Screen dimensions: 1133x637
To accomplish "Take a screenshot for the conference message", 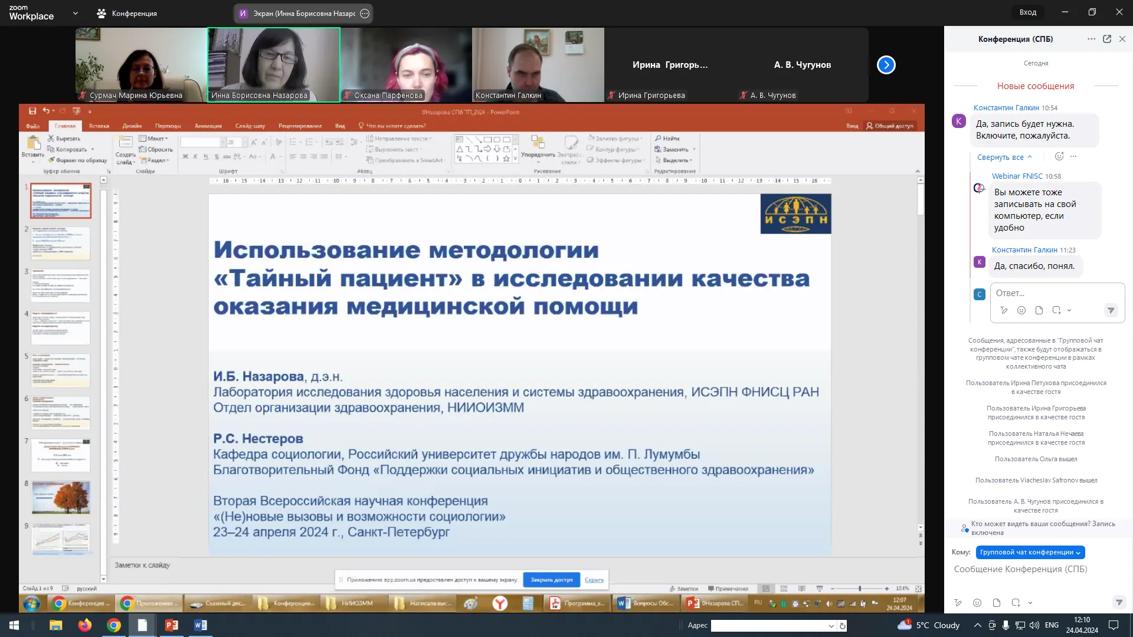I will pyautogui.click(x=1016, y=603).
